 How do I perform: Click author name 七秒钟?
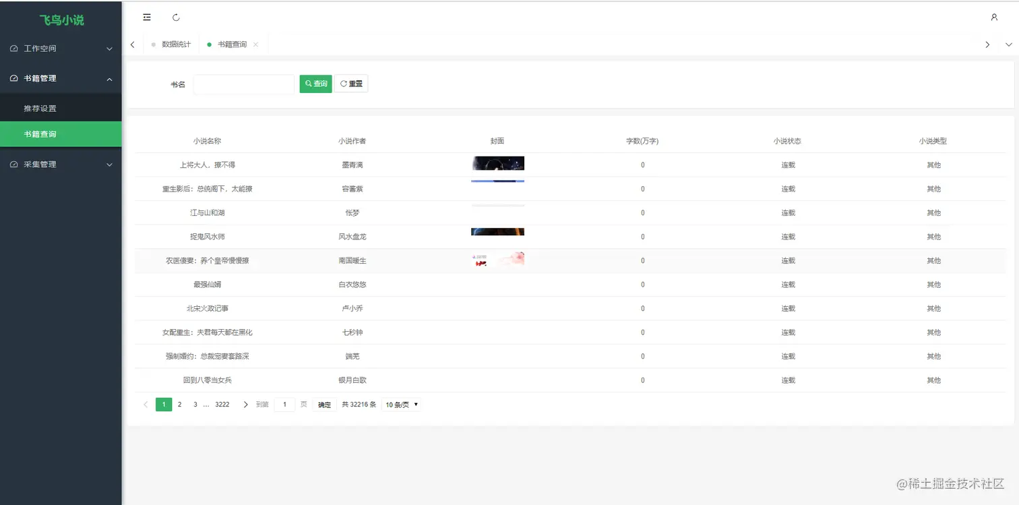click(352, 332)
